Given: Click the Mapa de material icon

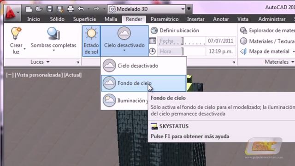Looking at the screenshot, I should pos(243,51).
